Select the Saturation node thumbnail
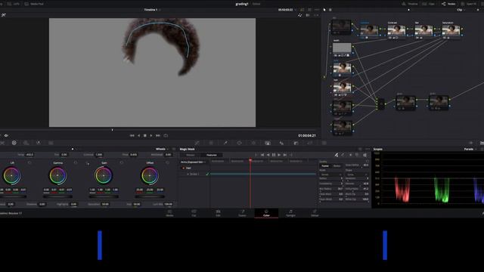 pyautogui.click(x=451, y=30)
